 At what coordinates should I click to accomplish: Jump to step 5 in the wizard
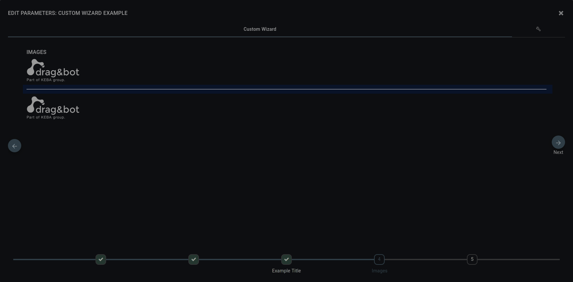(x=472, y=259)
